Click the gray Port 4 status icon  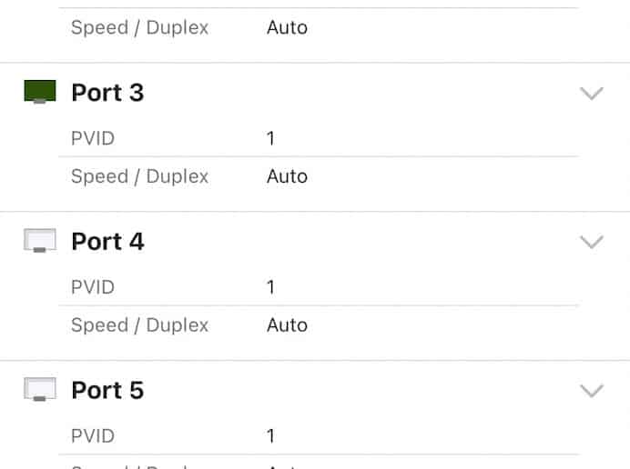point(40,241)
